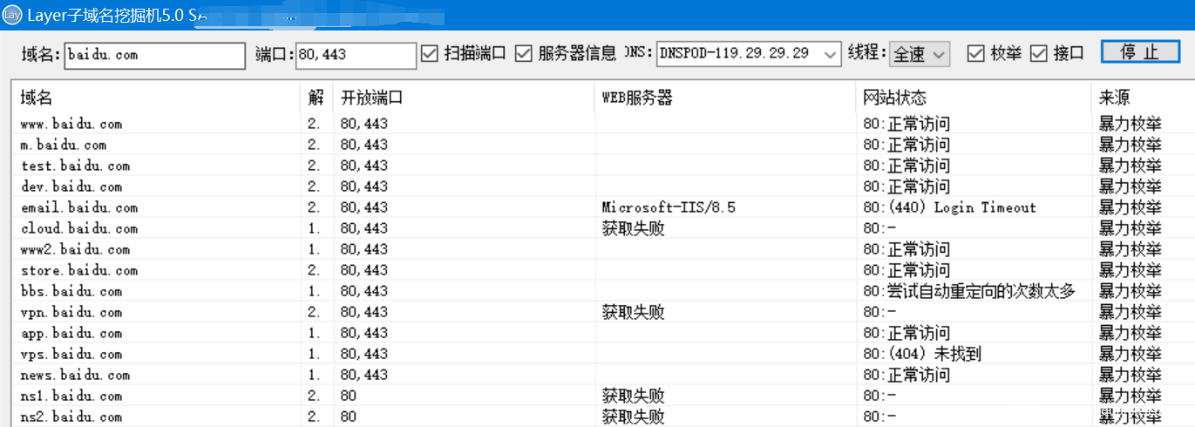The height and width of the screenshot is (427, 1195).
Task: Click 获取失败 in the ns1.baidu.com row
Action: click(x=633, y=396)
